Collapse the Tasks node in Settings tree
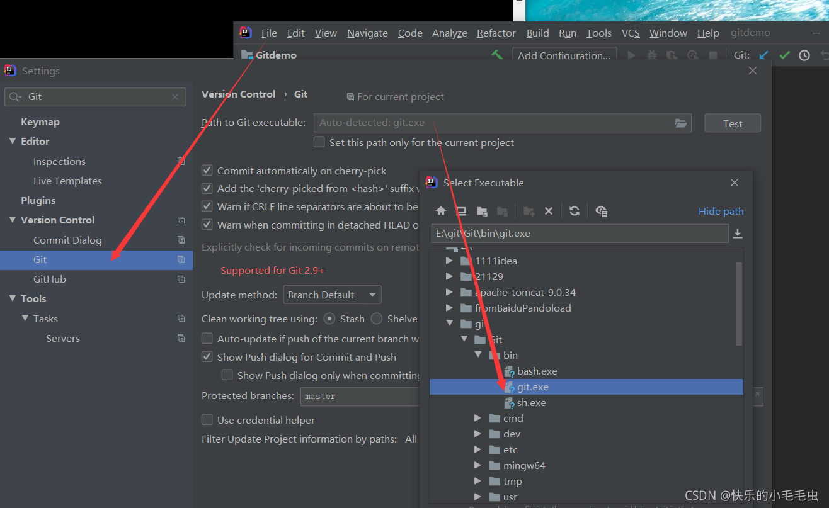This screenshot has height=508, width=829. tap(25, 319)
